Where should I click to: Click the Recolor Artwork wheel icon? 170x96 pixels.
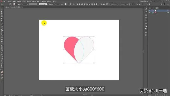[70, 4]
